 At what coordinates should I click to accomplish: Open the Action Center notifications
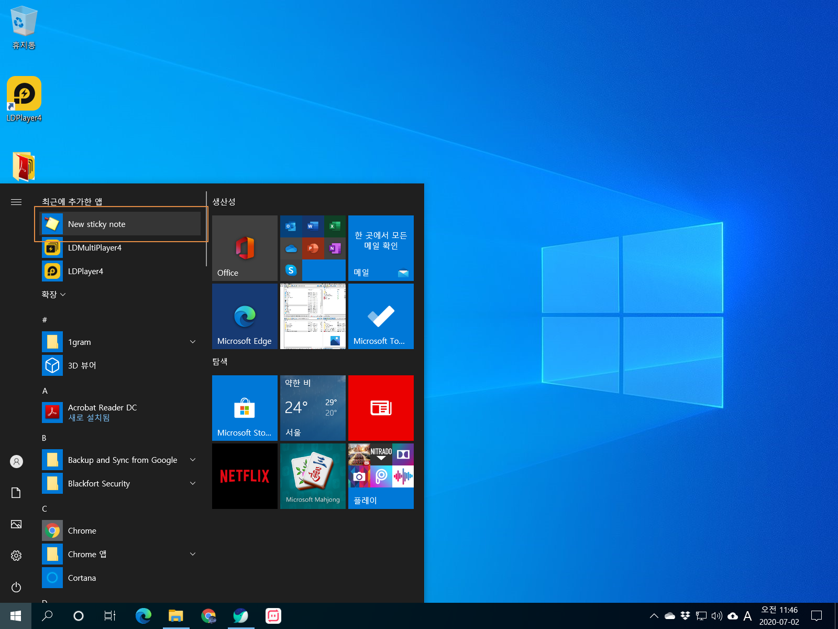(817, 616)
